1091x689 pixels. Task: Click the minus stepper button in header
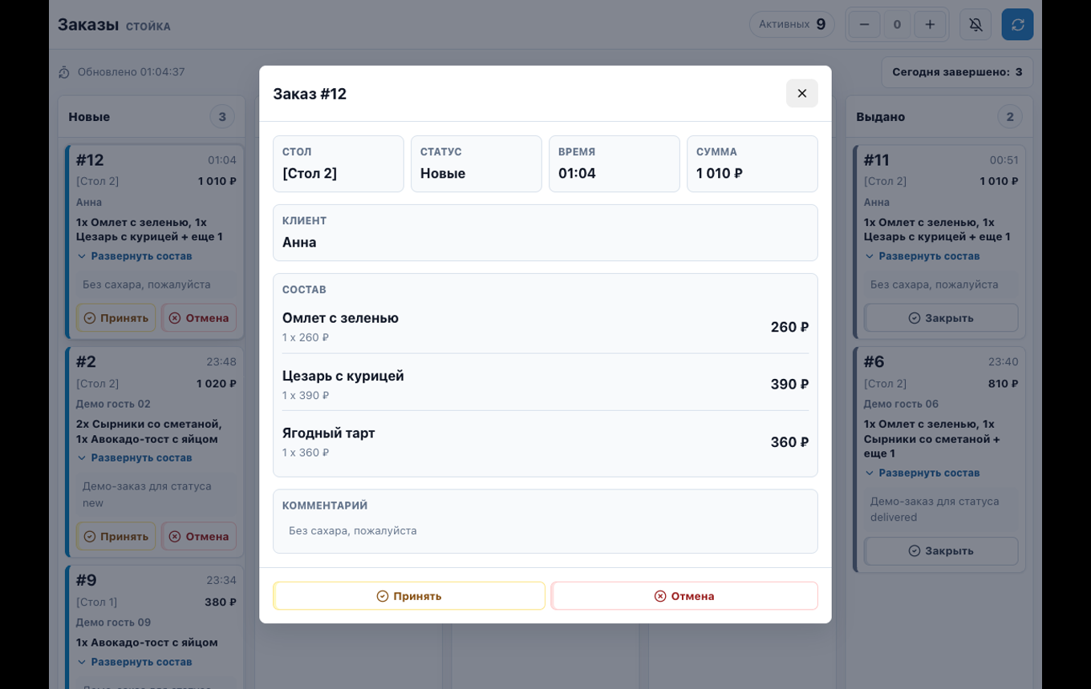coord(864,25)
